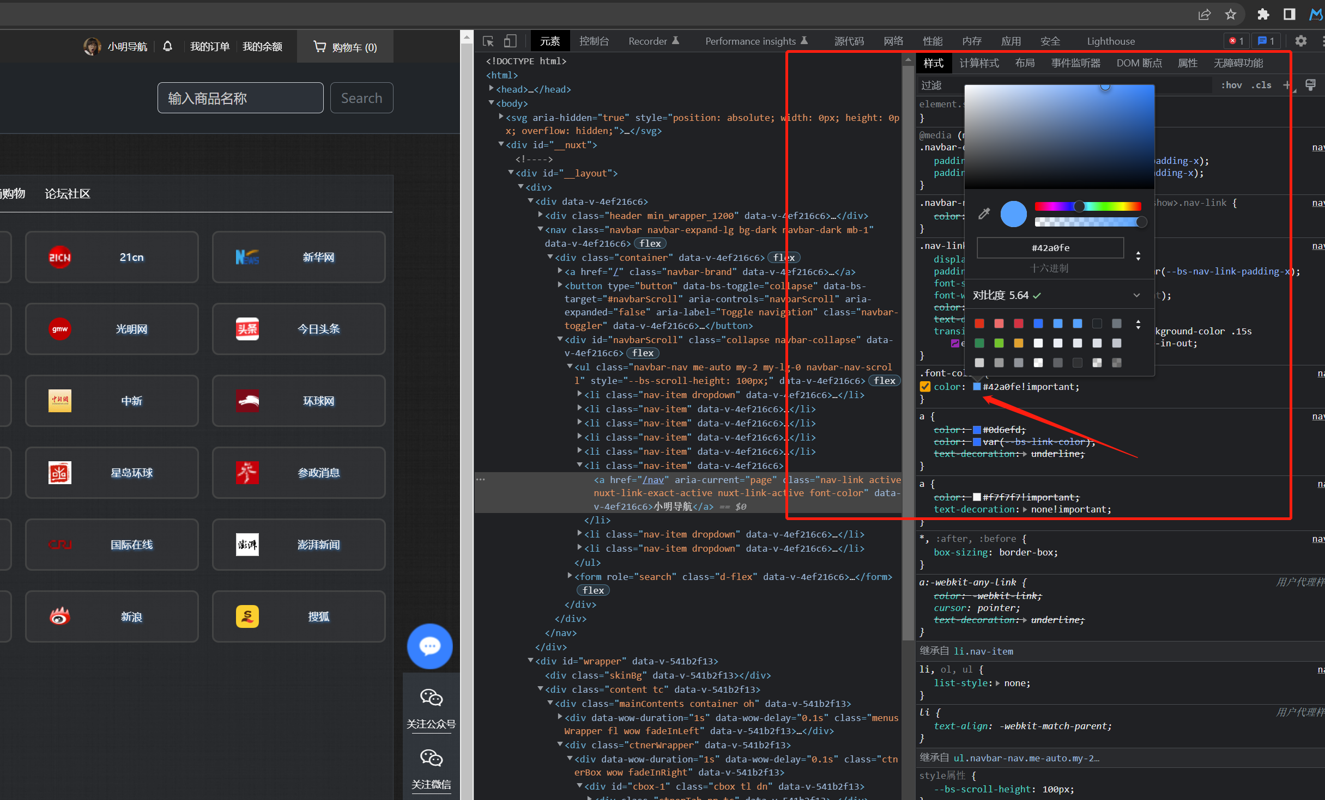Click the new style rule plus icon
The height and width of the screenshot is (800, 1325).
(1287, 85)
